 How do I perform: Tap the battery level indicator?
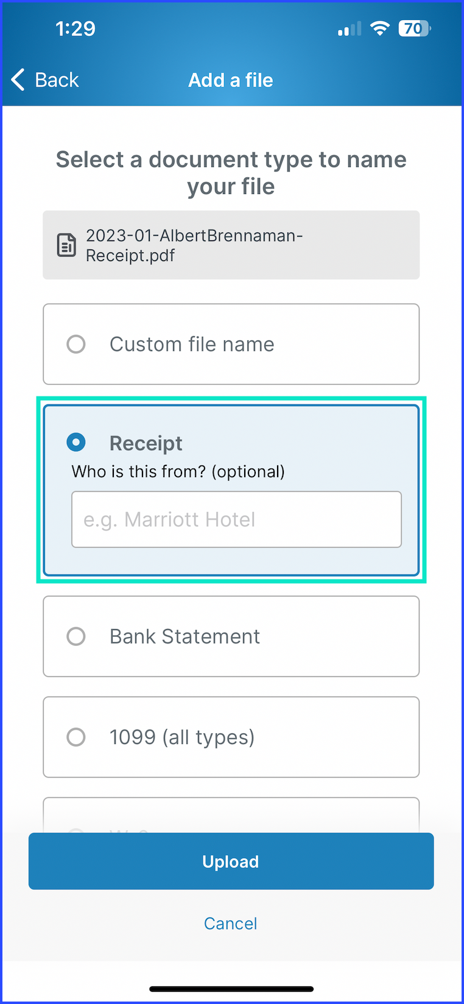pos(414,29)
